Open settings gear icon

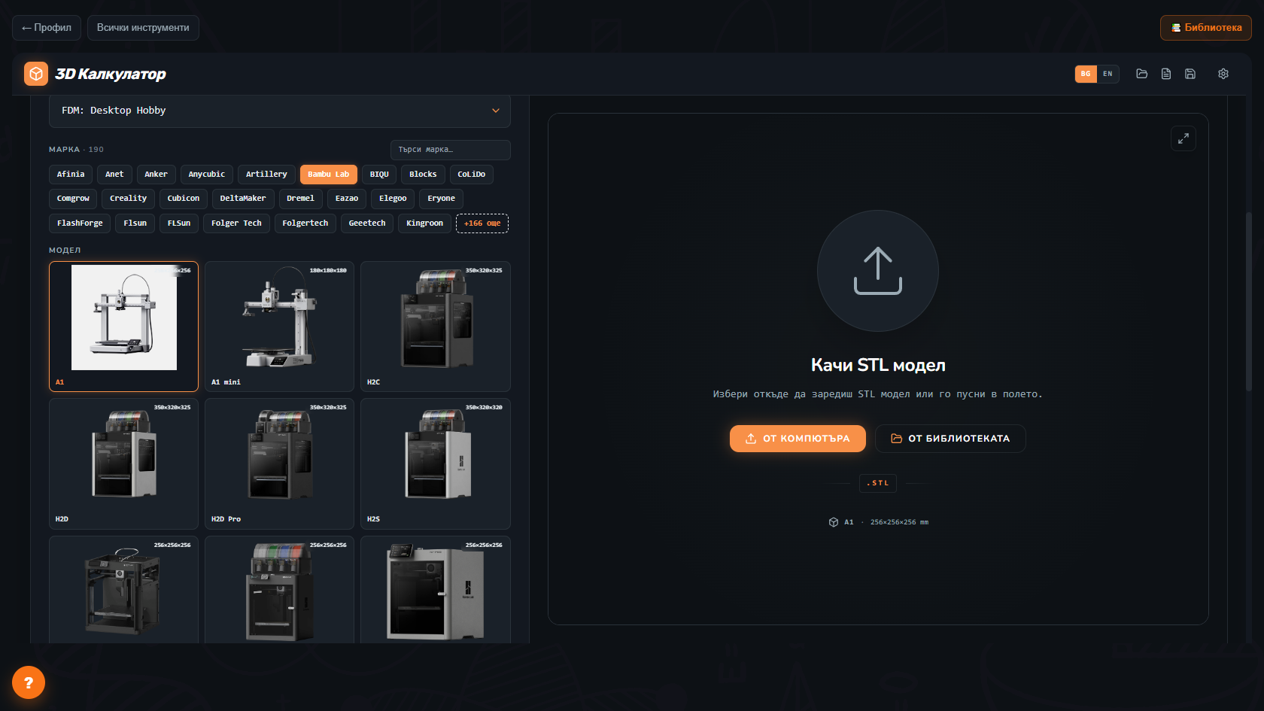click(1223, 74)
